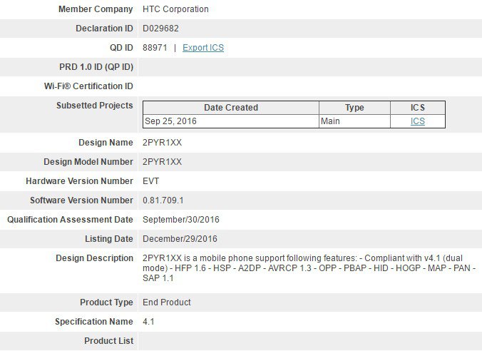The height and width of the screenshot is (351, 482).
Task: Click the Listing Date December/29/2016 value
Action: [180, 239]
